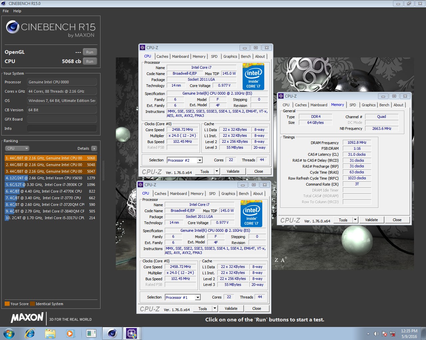Viewport: 426px width, 340px height.
Task: Click Close button in upper CPU-Z window
Action: [259, 171]
